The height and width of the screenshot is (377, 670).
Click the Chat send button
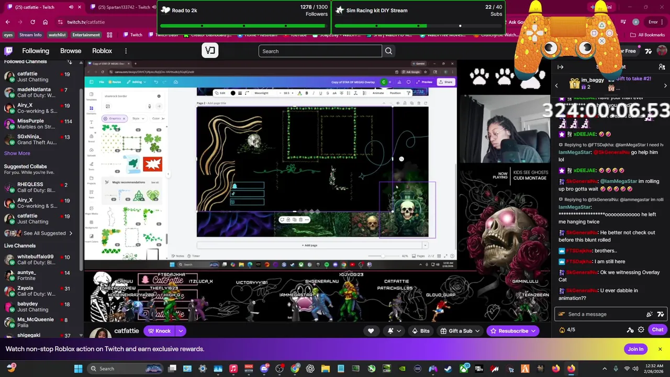point(657,330)
